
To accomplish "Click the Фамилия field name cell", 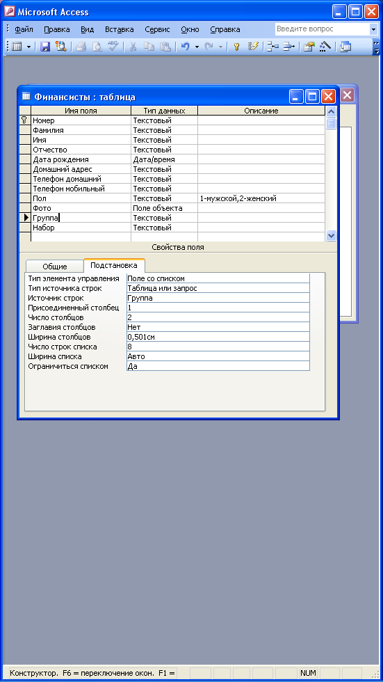I will pyautogui.click(x=81, y=130).
